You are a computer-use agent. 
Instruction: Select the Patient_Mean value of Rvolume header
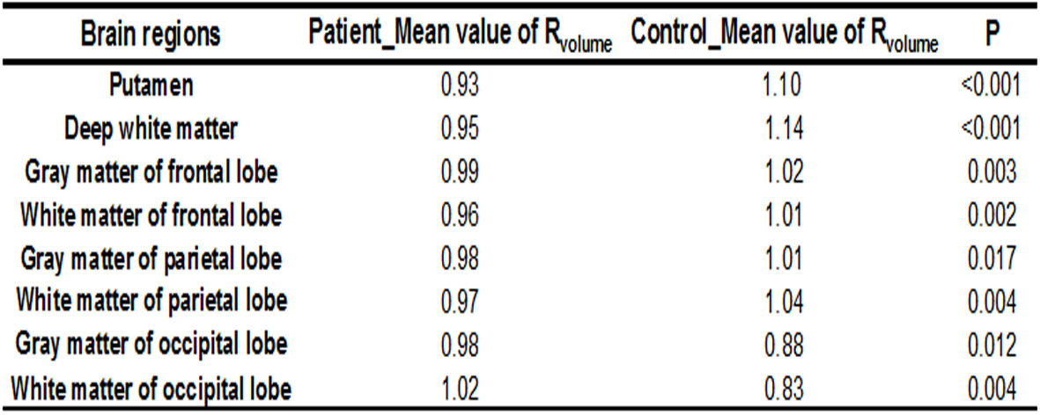(460, 34)
